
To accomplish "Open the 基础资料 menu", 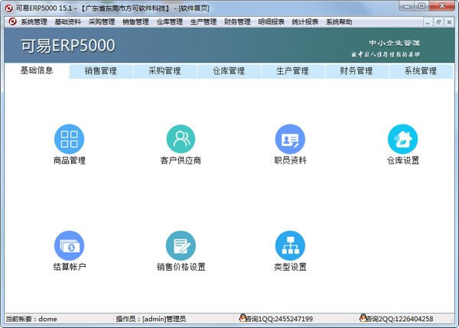I will click(68, 22).
